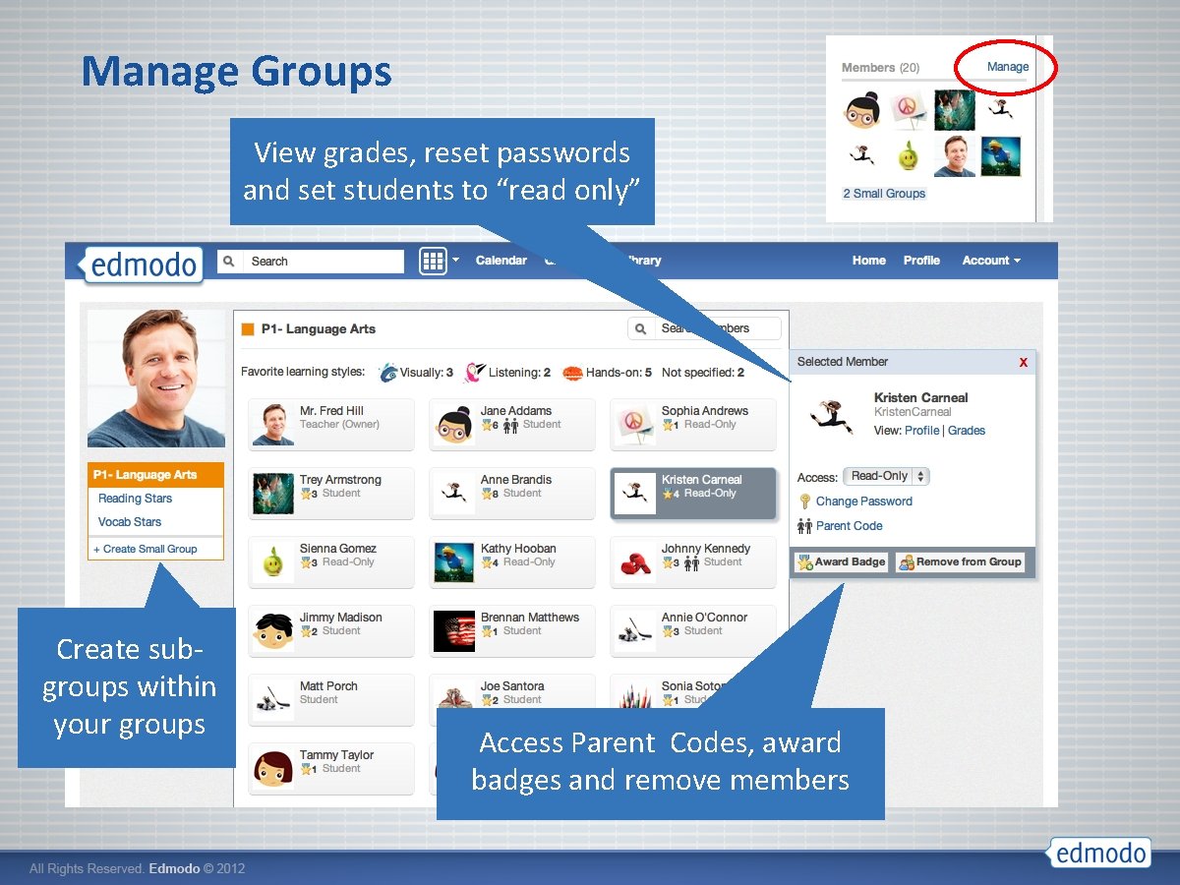Click the Manage link above the members list
Viewport: 1180px width, 885px height.
click(1008, 67)
